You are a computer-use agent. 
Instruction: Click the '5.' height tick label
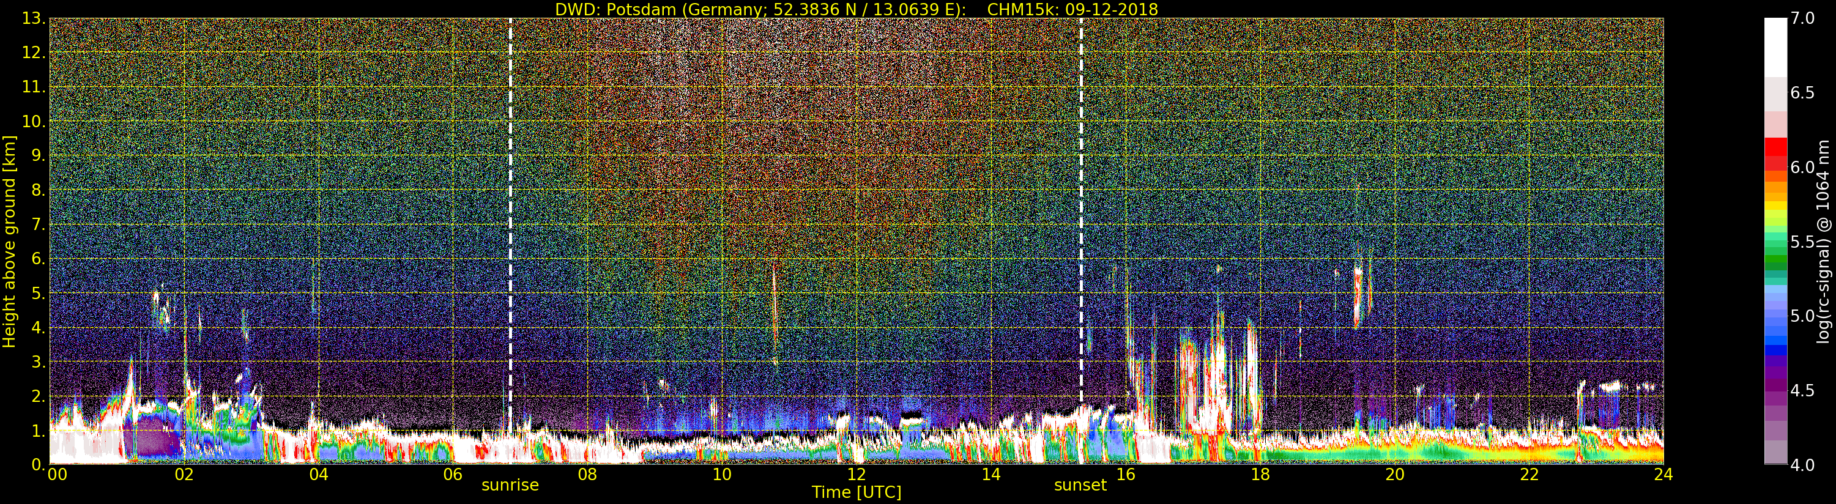38,293
